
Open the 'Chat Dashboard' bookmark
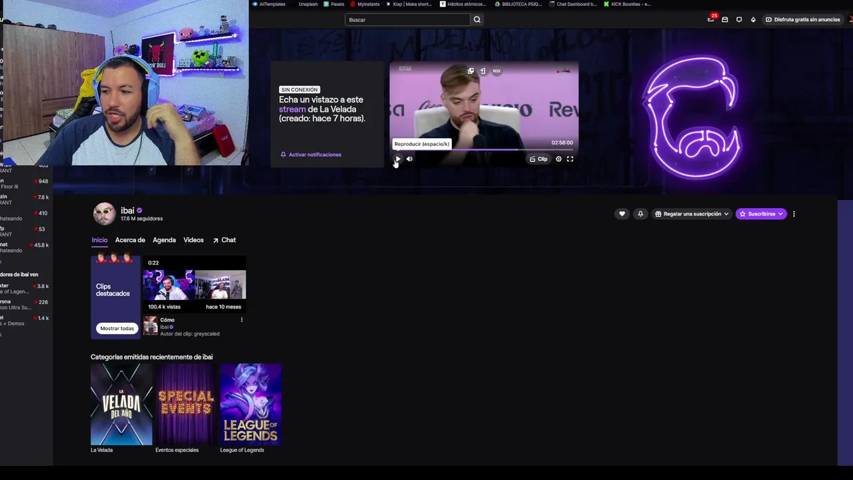click(572, 4)
